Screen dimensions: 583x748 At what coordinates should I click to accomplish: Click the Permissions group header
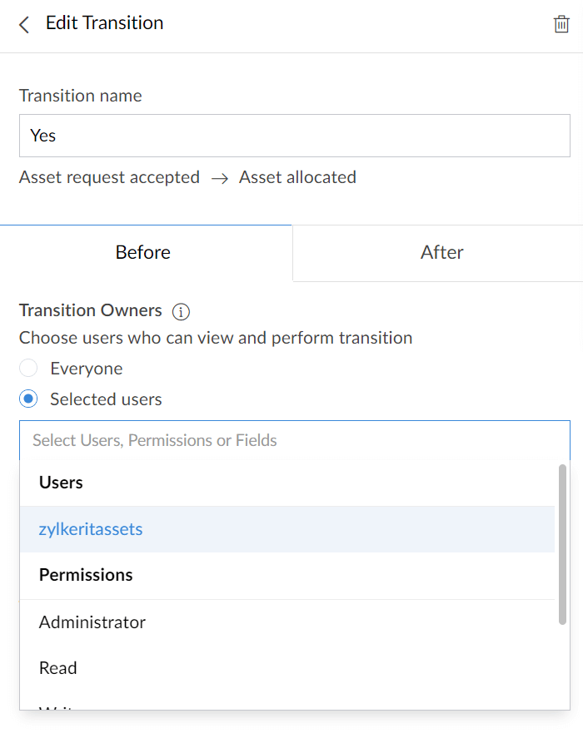tap(86, 575)
